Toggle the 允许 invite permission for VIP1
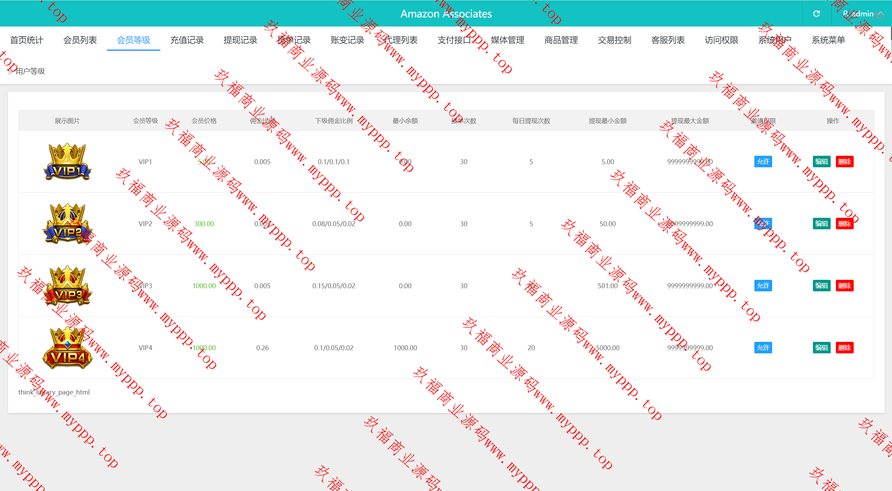 pyautogui.click(x=763, y=162)
